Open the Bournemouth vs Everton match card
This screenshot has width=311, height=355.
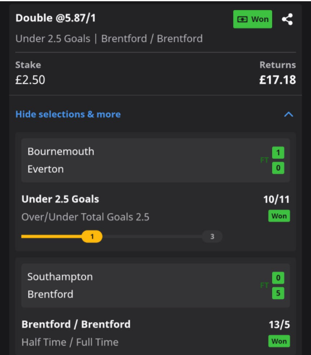155,160
